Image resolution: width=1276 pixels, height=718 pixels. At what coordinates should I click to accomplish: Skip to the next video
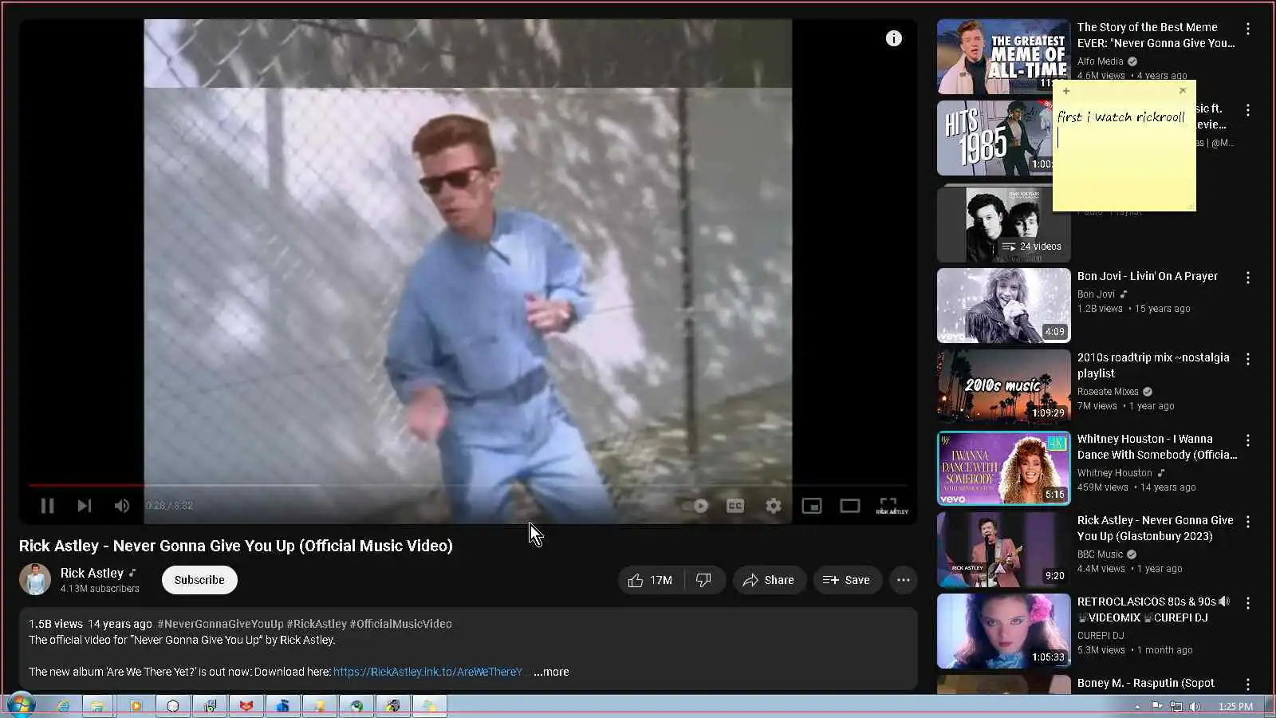[x=84, y=506]
